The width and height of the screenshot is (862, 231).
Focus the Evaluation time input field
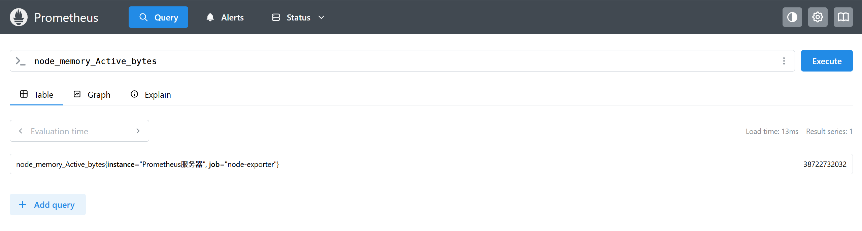pyautogui.click(x=79, y=131)
